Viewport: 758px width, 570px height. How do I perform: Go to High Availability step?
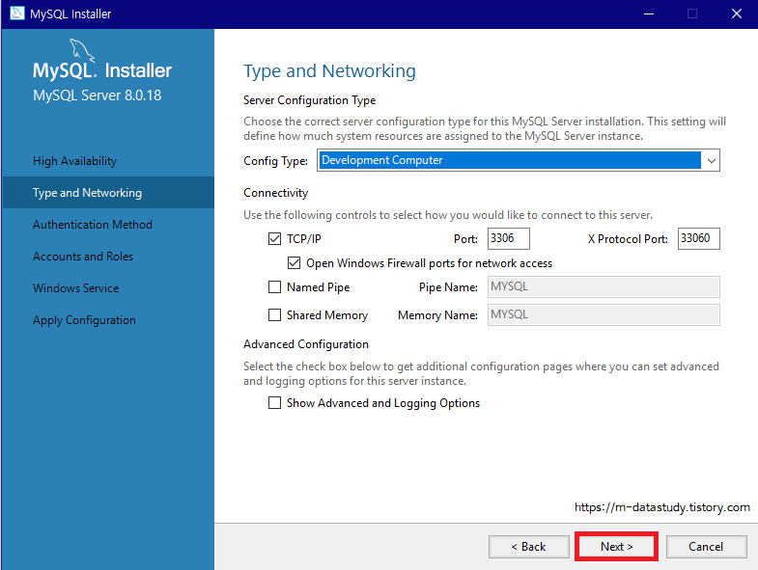pyautogui.click(x=75, y=161)
